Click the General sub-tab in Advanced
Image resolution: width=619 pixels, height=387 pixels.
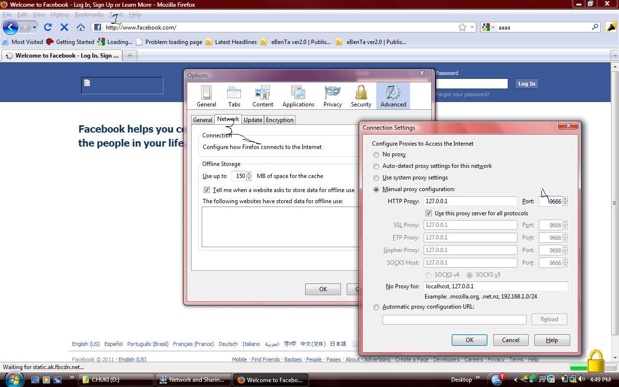tap(202, 120)
